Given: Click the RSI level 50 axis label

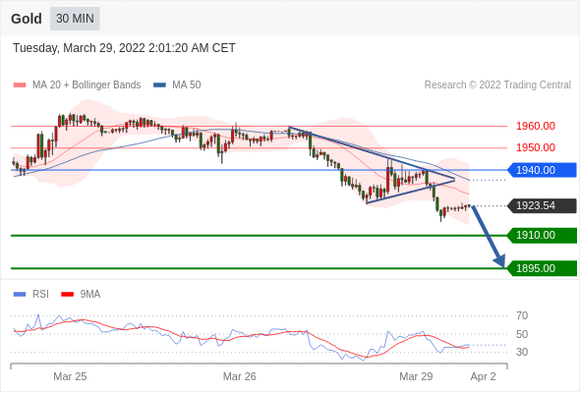Looking at the screenshot, I should 522,334.
